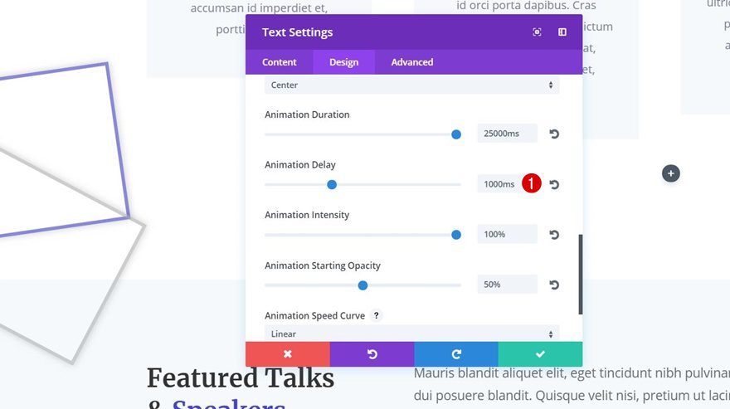Click the Animation Duration 25000ms input field

pyautogui.click(x=507, y=134)
